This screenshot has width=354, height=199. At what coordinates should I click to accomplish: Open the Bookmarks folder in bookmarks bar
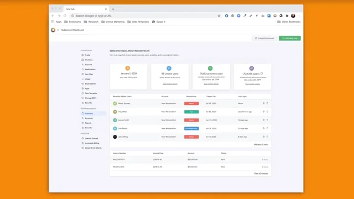[x=72, y=22]
